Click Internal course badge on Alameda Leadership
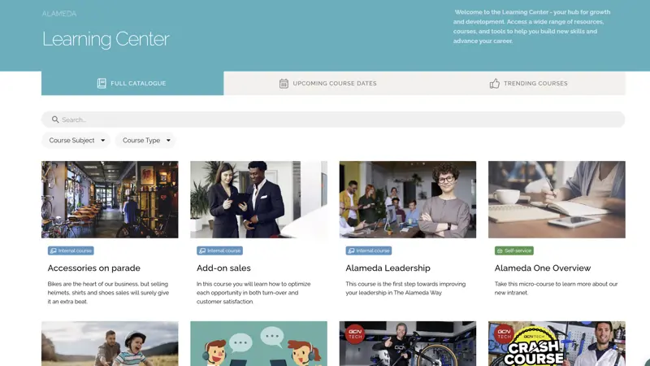650x366 pixels. pos(369,251)
